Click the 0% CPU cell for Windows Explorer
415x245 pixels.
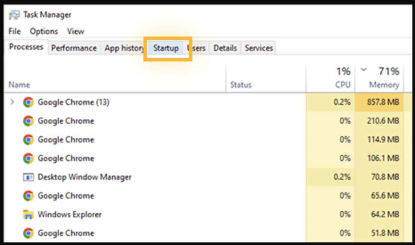tap(330, 215)
